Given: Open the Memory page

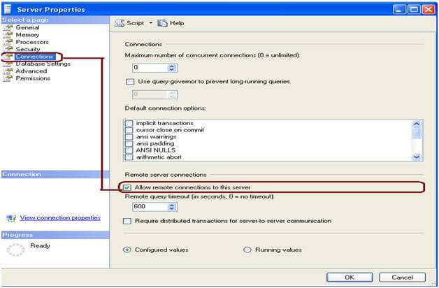Looking at the screenshot, I should coord(27,35).
